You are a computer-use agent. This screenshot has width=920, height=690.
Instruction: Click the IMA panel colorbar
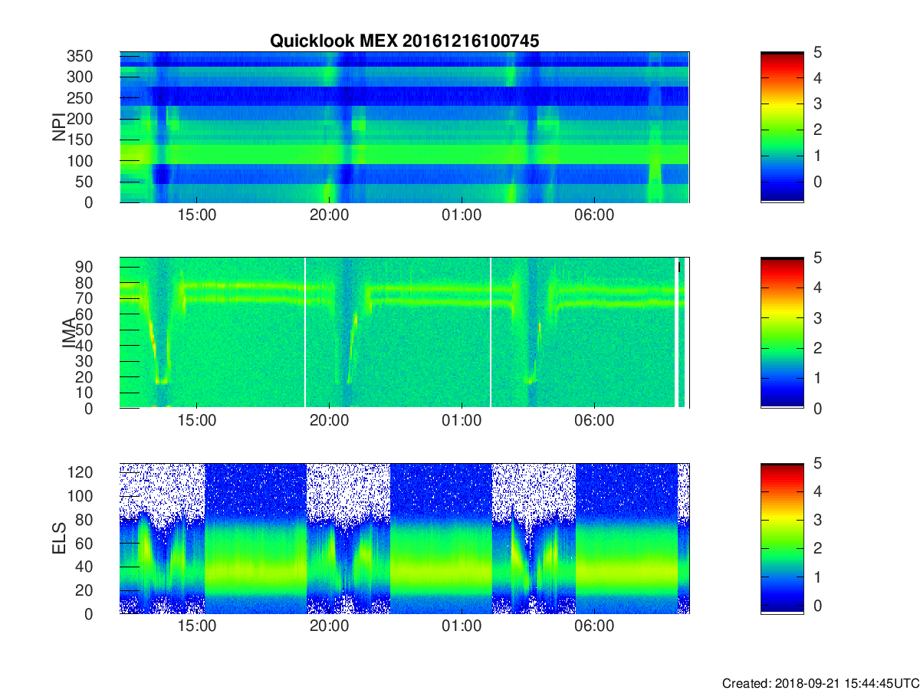782,333
